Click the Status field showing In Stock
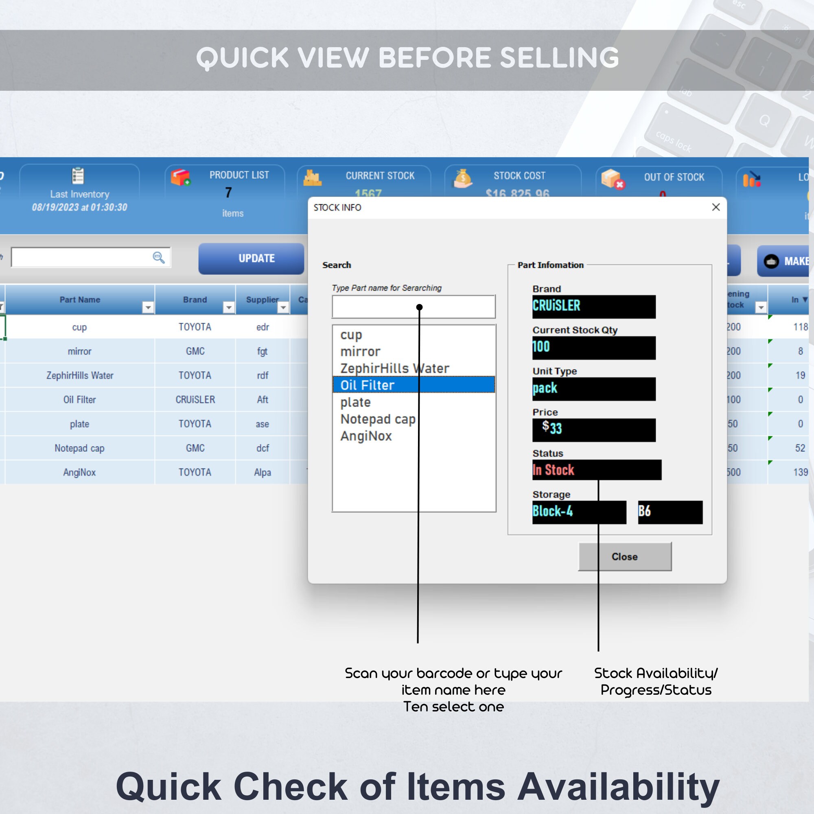The image size is (814, 814). click(597, 470)
